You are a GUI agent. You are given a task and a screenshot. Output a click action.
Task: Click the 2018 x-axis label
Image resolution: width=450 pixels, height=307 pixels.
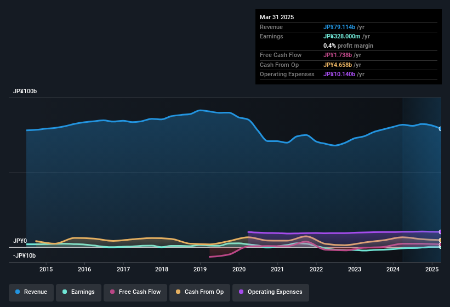tap(162, 269)
